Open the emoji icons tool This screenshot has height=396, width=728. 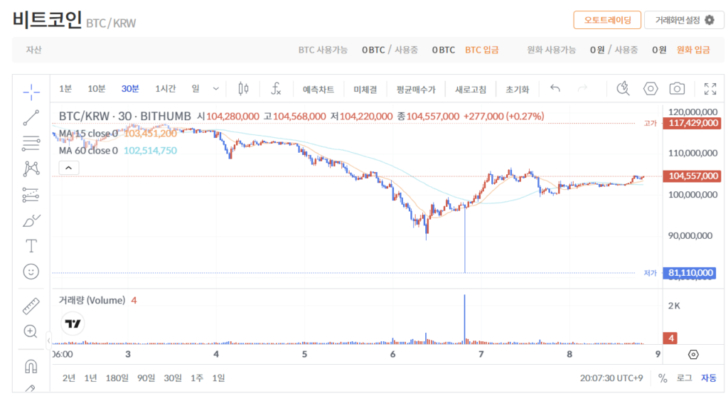tap(31, 272)
